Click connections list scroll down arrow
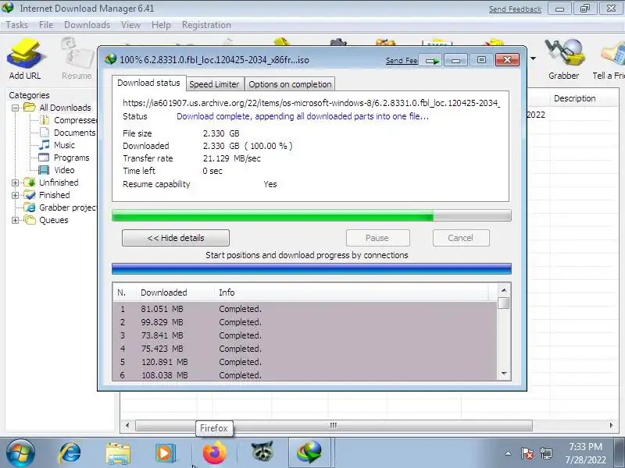Image resolution: width=625 pixels, height=468 pixels. [504, 374]
